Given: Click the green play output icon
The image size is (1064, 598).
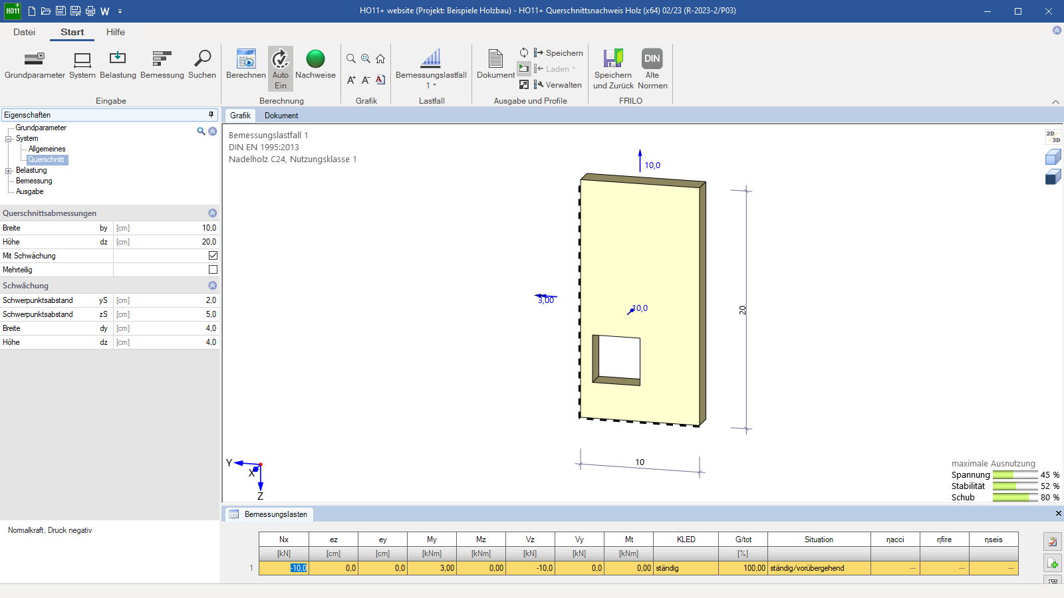Looking at the screenshot, I should pyautogui.click(x=524, y=68).
